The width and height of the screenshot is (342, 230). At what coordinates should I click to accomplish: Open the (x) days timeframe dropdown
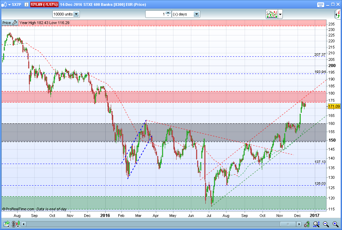pos(185,14)
